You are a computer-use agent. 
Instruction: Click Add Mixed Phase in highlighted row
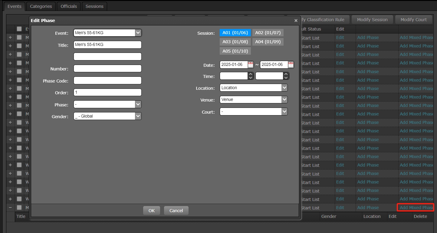click(x=416, y=208)
